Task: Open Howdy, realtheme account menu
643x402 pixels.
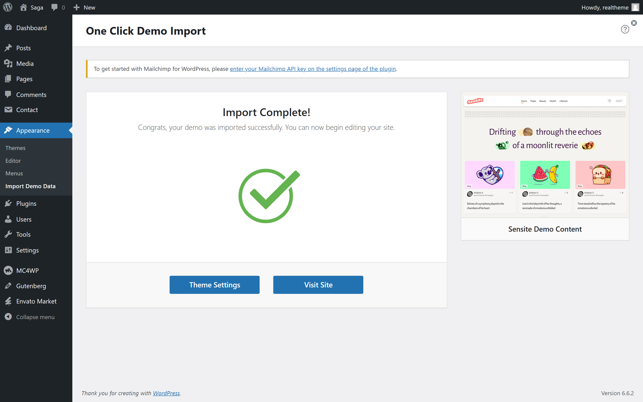Action: point(605,7)
